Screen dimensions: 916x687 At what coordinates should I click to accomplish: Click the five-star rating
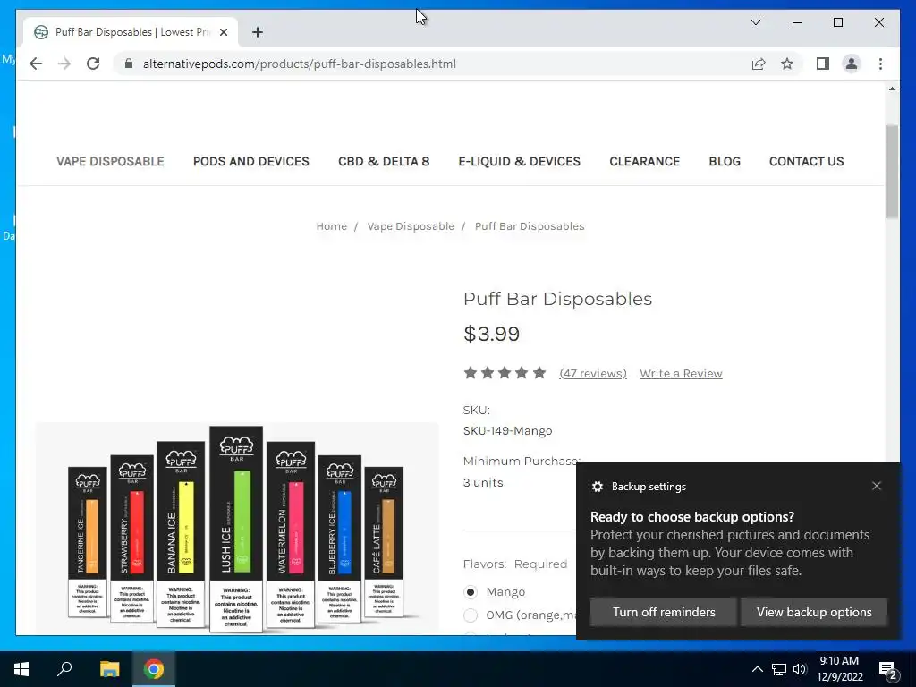[505, 373]
